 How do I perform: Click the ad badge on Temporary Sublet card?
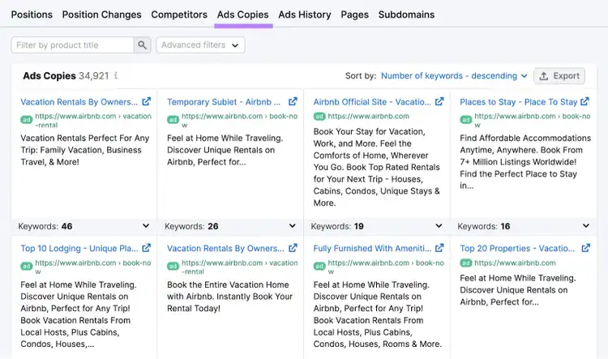[173, 120]
